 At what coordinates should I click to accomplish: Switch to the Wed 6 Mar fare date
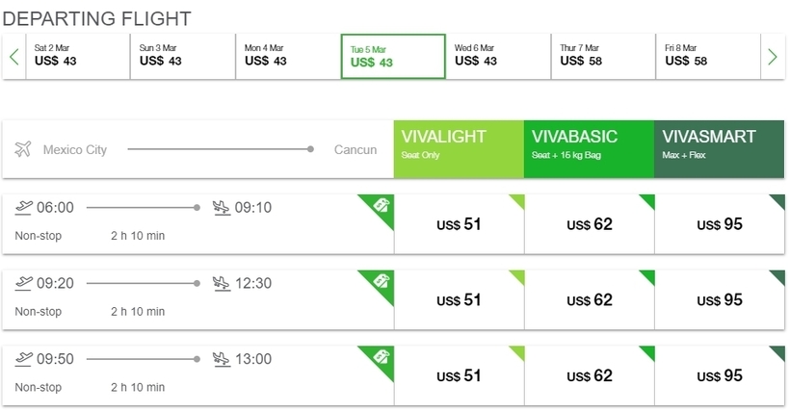click(x=498, y=57)
